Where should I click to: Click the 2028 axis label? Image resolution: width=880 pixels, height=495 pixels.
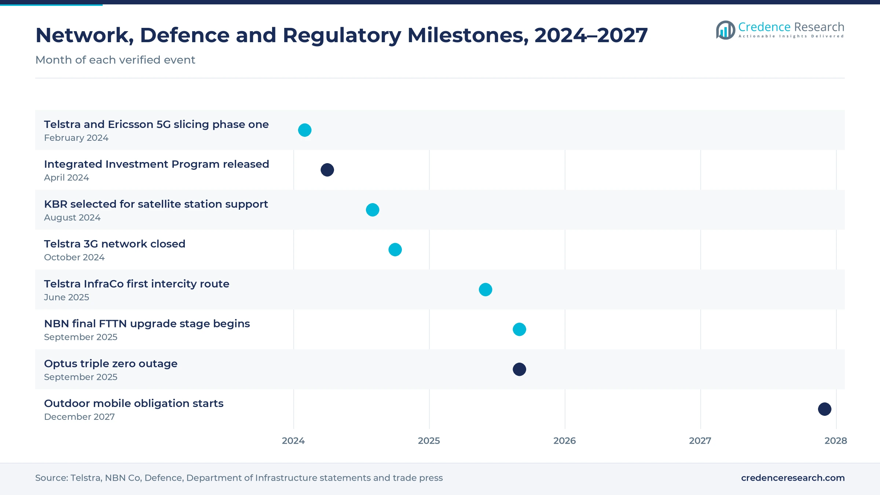836,441
